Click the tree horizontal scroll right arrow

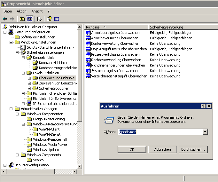click(74, 171)
